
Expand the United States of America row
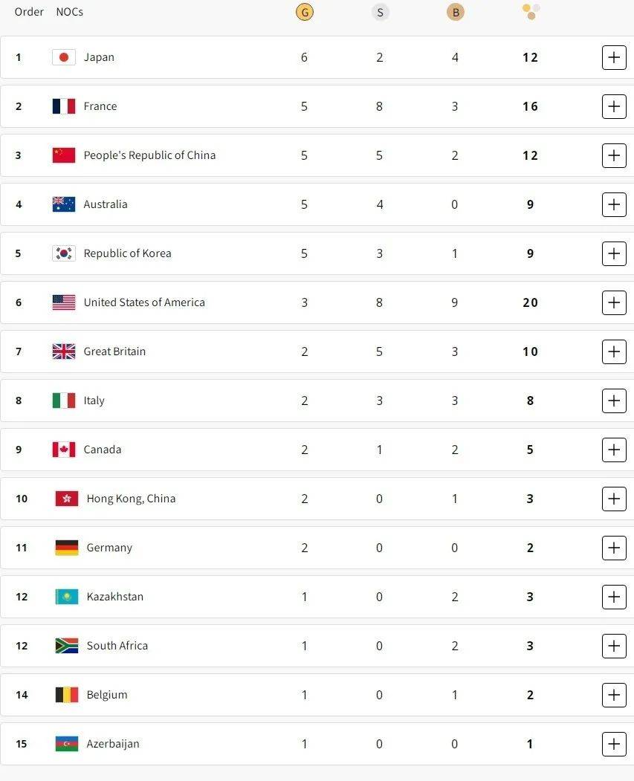[x=614, y=302]
